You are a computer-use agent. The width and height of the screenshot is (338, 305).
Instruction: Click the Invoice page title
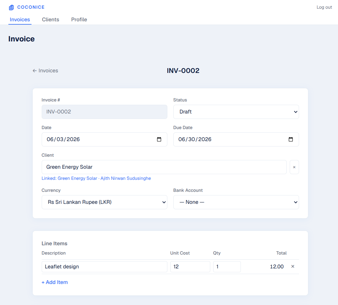click(21, 39)
